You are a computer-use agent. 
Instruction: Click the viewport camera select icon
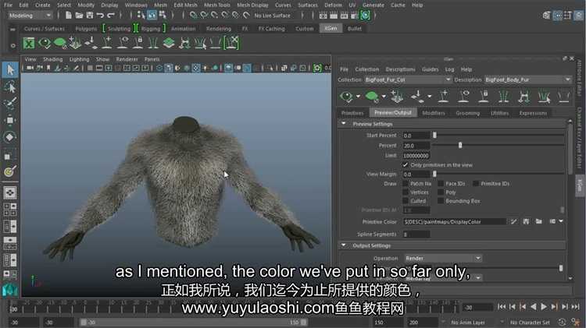click(30, 68)
